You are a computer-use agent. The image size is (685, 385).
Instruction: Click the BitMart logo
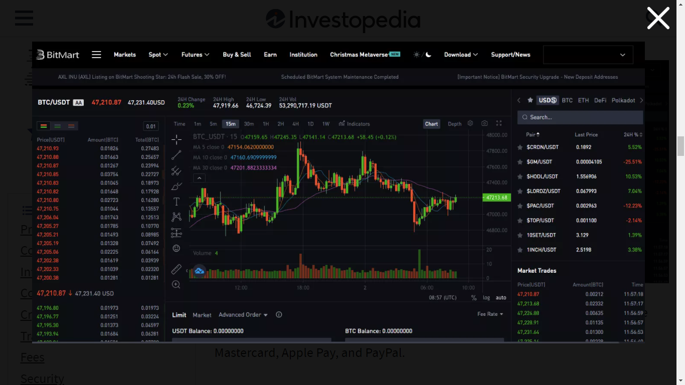(x=58, y=55)
